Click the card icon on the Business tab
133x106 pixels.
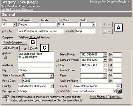coord(5,47)
